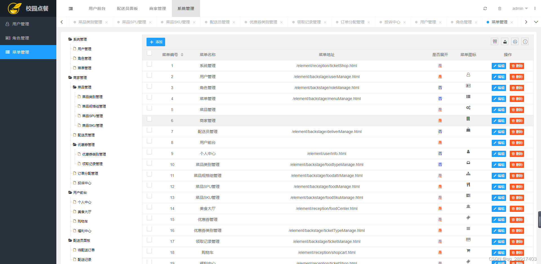This screenshot has height=264, width=541.
Task: Open 用户管理 in the left sidebar
Action: [x=28, y=24]
